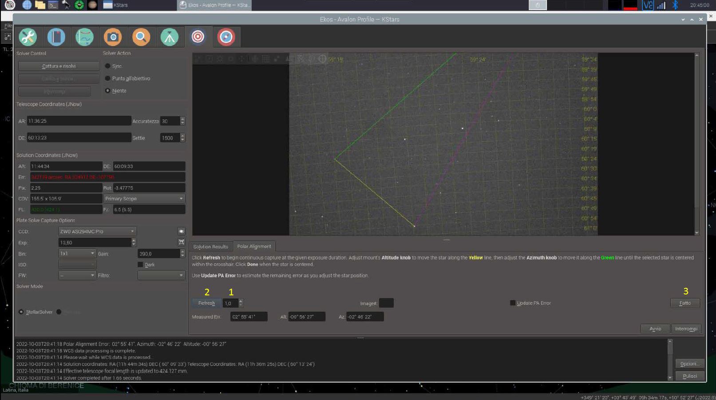This screenshot has width=716, height=400.
Task: Adjust the Gain 390,0 spinner arrows
Action: pyautogui.click(x=182, y=254)
